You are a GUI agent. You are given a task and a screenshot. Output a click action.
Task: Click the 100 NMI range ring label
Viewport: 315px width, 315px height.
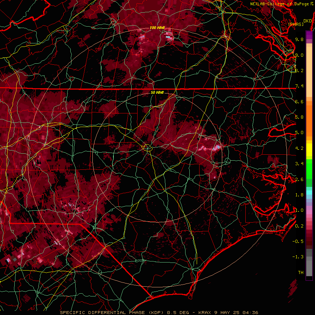coord(157,28)
